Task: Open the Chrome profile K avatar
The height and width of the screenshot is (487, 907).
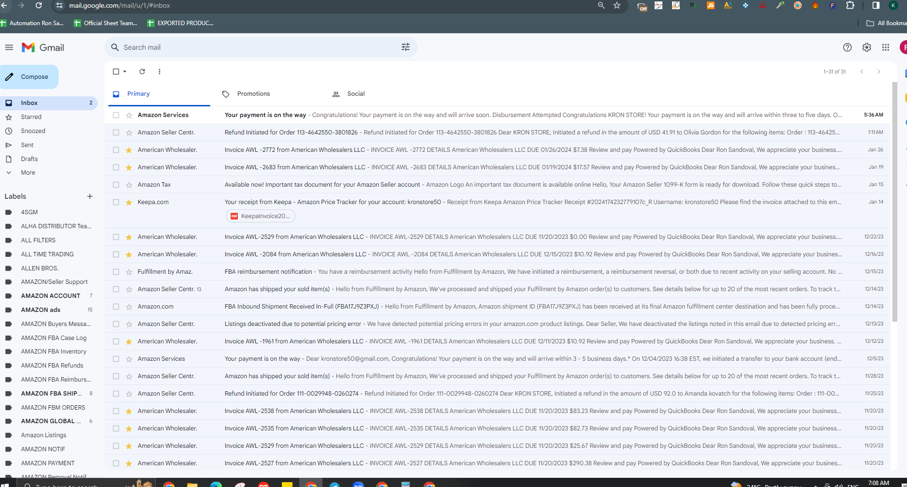Action: 893,5
